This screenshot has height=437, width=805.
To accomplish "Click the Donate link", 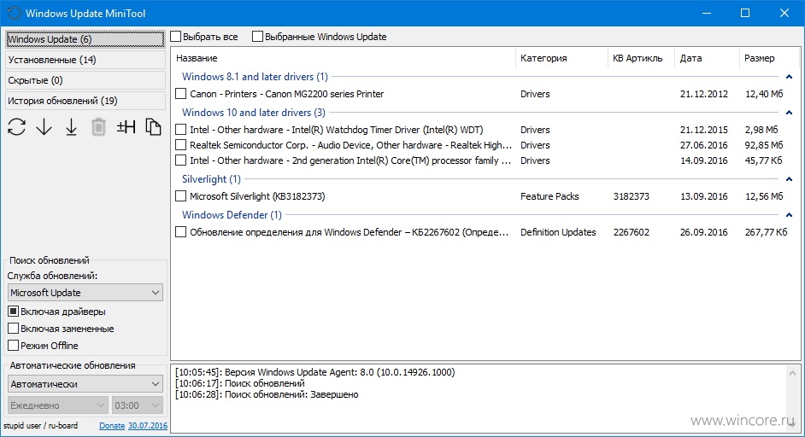I will [112, 426].
